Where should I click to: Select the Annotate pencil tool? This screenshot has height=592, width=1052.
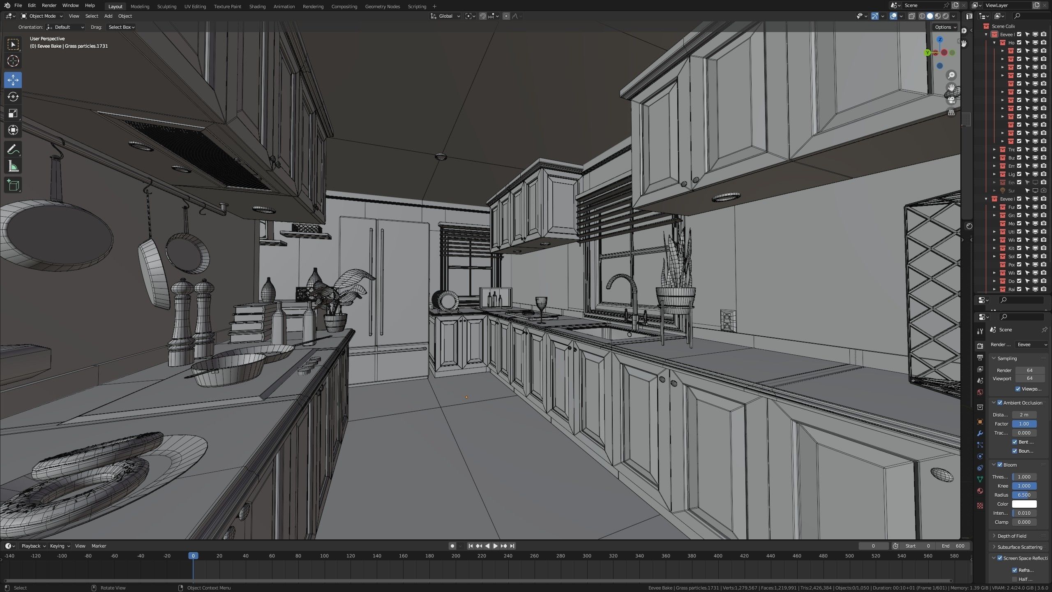(13, 150)
